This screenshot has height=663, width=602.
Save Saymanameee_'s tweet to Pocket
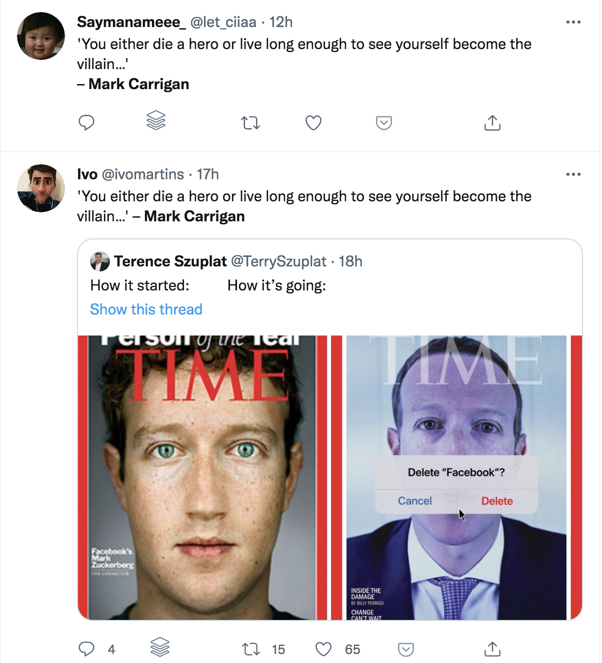[x=384, y=123]
